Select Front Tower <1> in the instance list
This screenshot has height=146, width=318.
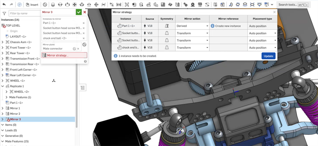tap(20, 48)
